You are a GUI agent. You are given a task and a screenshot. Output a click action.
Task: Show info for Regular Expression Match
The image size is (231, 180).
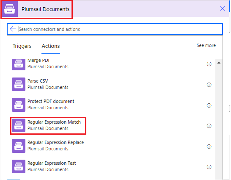click(x=209, y=126)
